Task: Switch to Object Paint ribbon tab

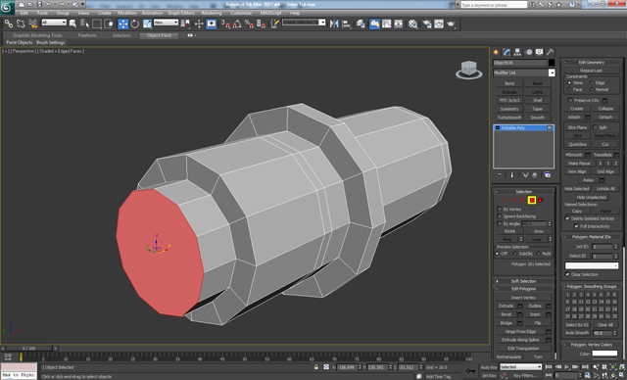Action: coord(159,35)
